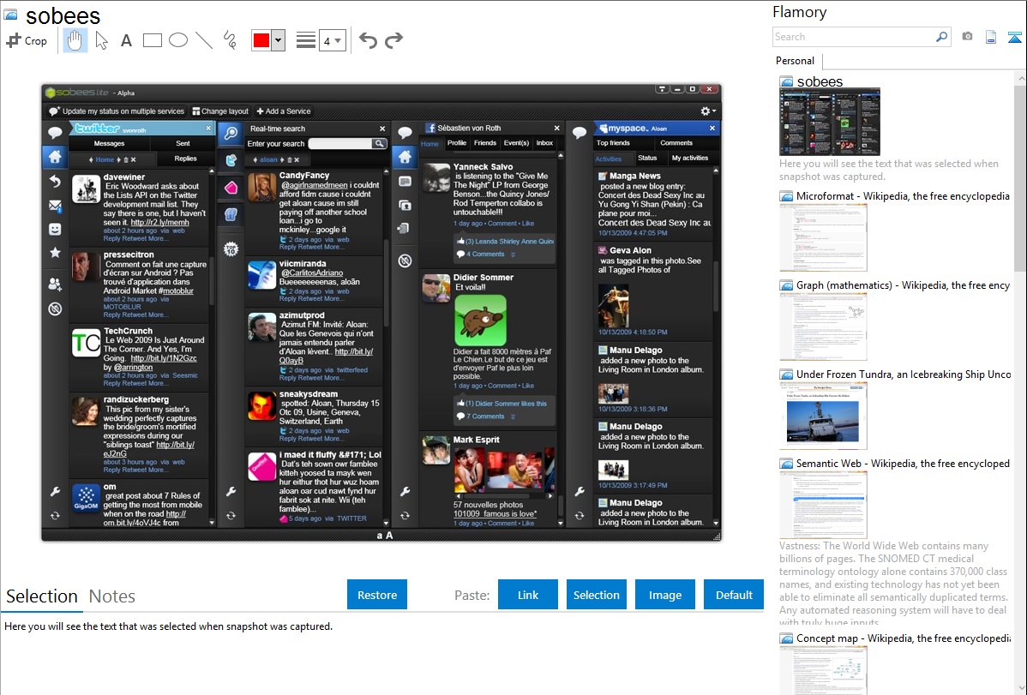Click icon beside Under Frozen Tundra title
The width and height of the screenshot is (1027, 695).
(786, 374)
